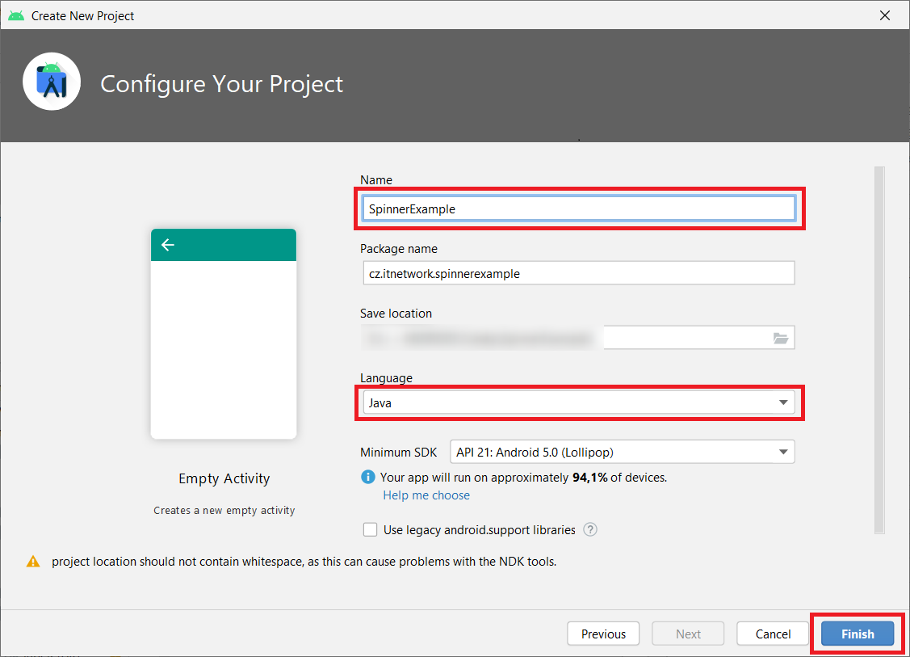Click the vertical scrollbar on the right

879,349
